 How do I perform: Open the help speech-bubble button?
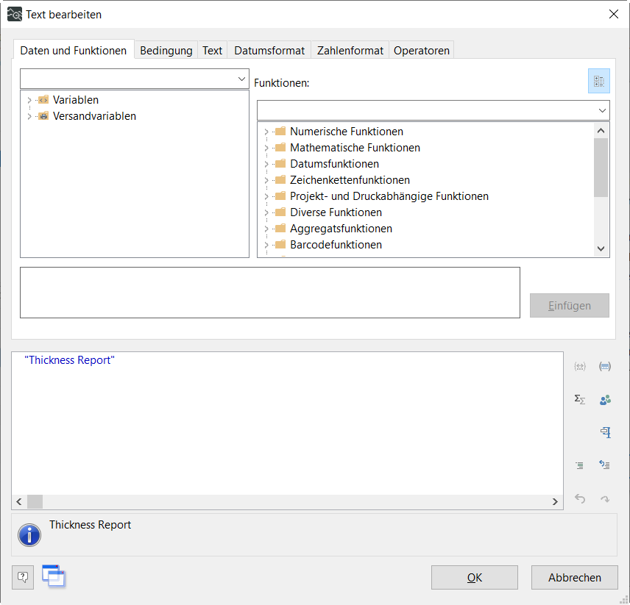click(23, 577)
